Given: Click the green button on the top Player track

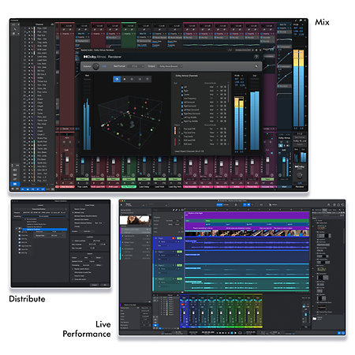Looking at the screenshot, I should point(180,238).
